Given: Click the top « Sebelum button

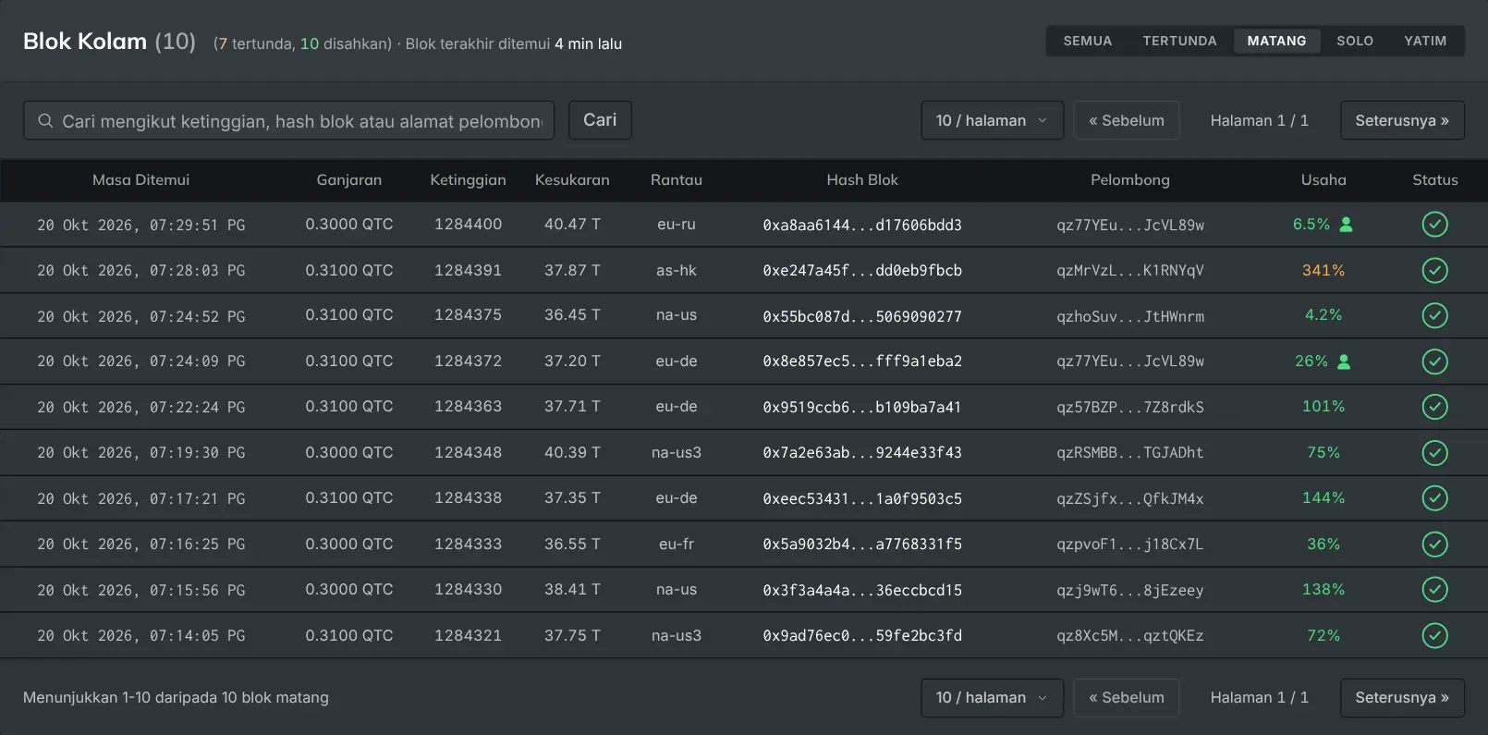Looking at the screenshot, I should point(1126,120).
